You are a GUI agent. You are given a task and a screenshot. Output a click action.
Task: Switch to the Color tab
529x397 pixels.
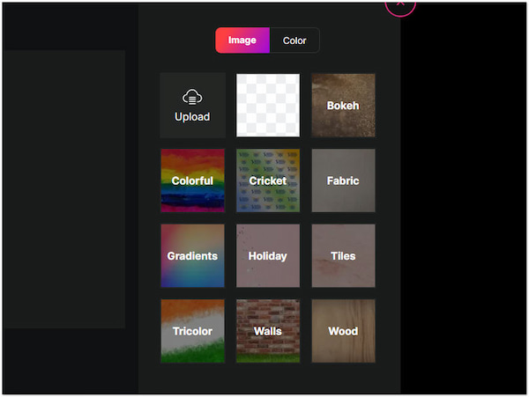(294, 40)
